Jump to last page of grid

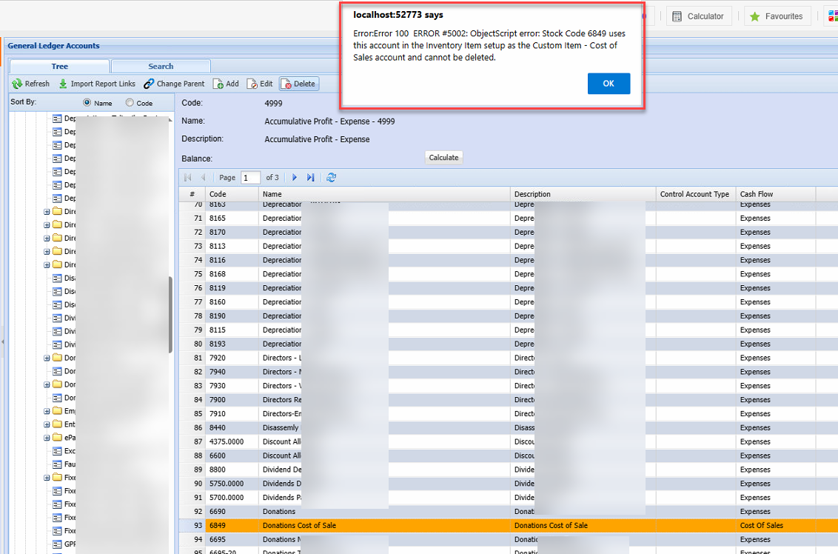tap(310, 178)
